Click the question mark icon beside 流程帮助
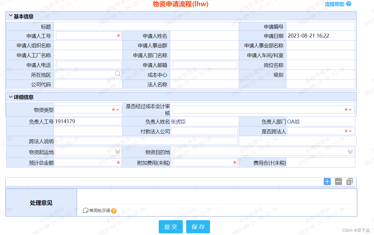 349,4
